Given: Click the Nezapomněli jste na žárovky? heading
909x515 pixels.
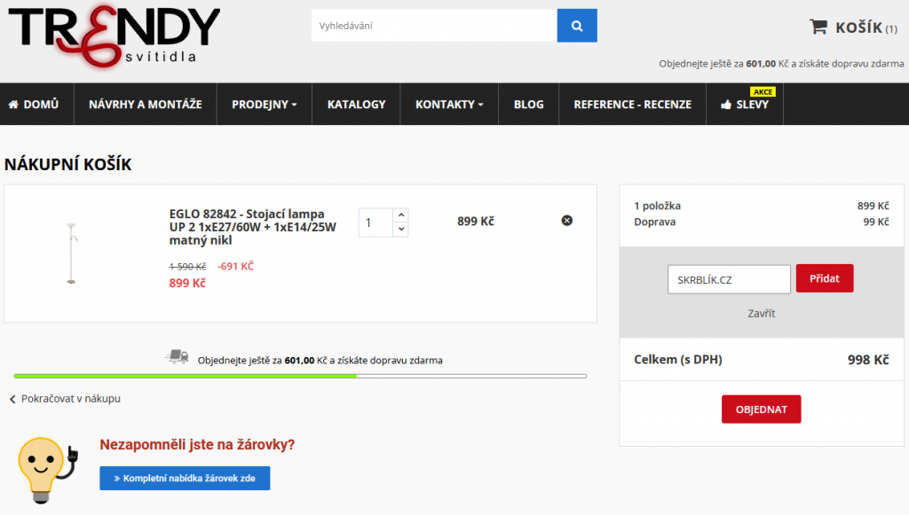Looking at the screenshot, I should coord(197,444).
